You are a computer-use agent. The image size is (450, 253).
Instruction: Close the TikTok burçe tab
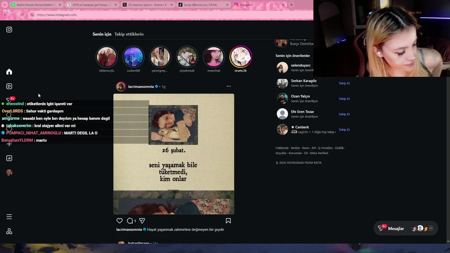227,5
